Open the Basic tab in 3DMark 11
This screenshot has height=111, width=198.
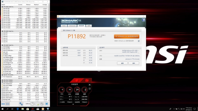coord(64,26)
